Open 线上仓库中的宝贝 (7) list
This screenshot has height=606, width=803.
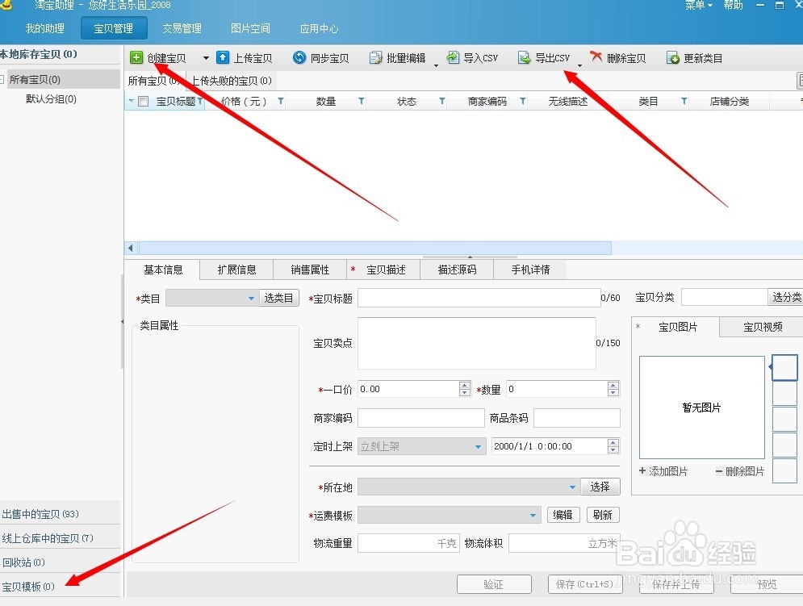tap(60, 538)
